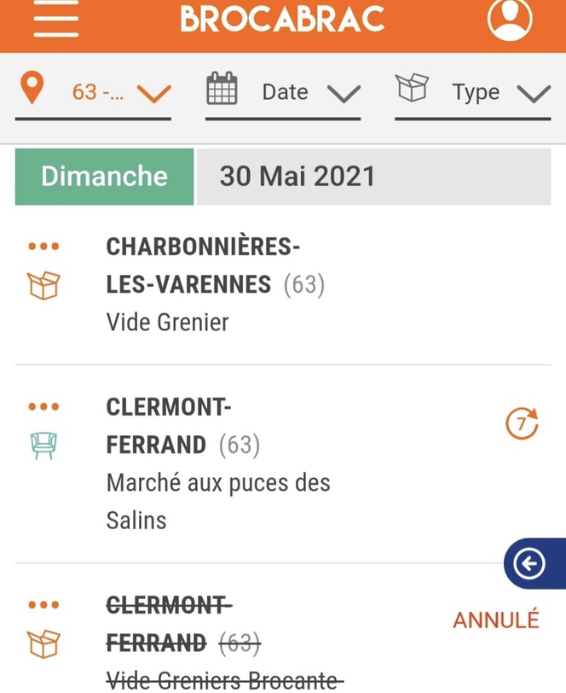Click the armchair icon for Marché aux puces
Viewport: 566px width, 693px height.
[43, 445]
